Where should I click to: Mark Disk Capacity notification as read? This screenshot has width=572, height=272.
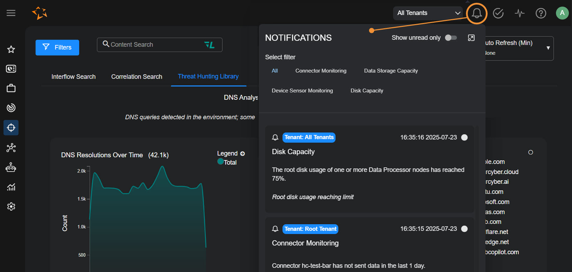coord(464,137)
